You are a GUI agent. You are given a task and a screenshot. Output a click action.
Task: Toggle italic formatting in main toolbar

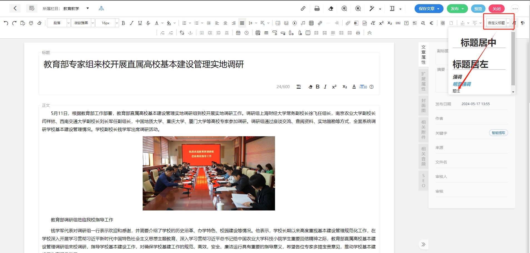tap(132, 23)
